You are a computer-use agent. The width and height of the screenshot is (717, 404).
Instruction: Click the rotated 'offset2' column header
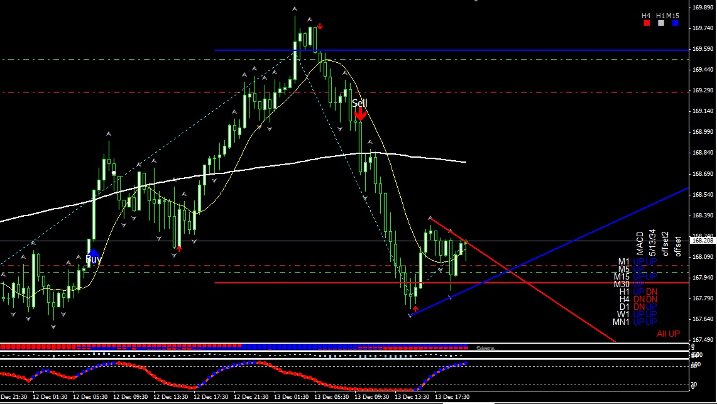[x=665, y=243]
